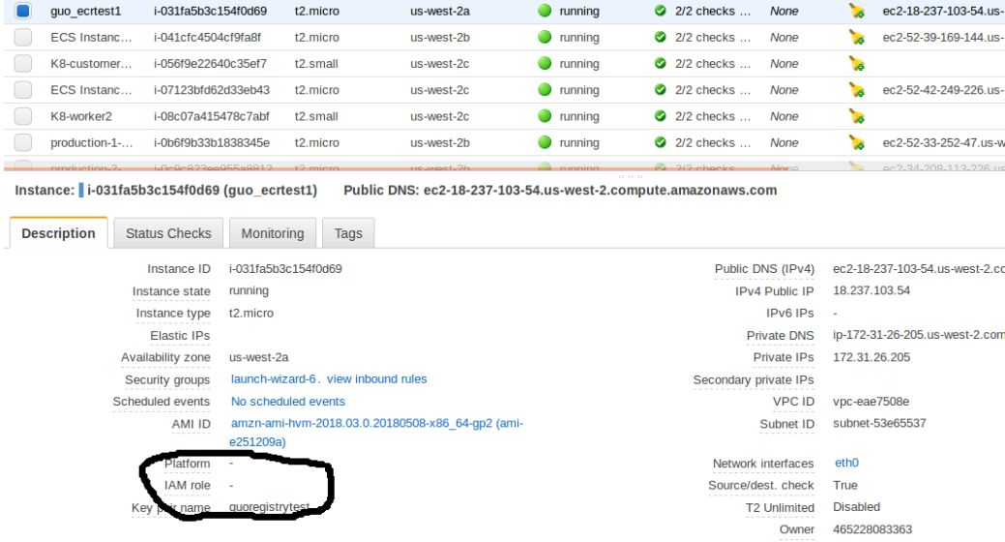1005x542 pixels.
Task: Select the K8-worker2 instance checkbox
Action: (x=24, y=116)
